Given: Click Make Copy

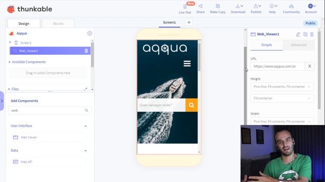Looking at the screenshot, I should (x=218, y=9).
